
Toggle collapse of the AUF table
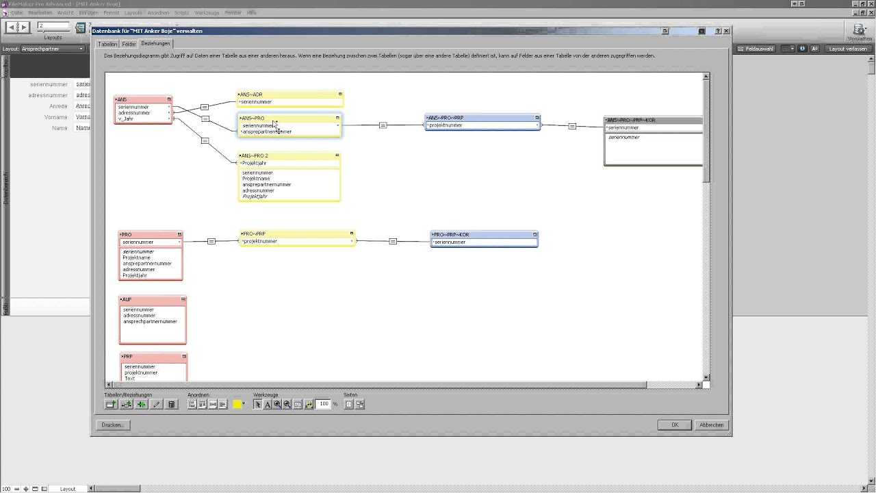point(183,299)
